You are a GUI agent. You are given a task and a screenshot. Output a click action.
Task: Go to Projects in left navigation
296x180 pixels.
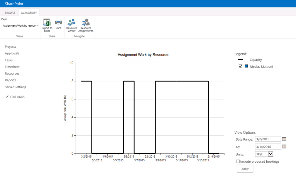(x=10, y=47)
